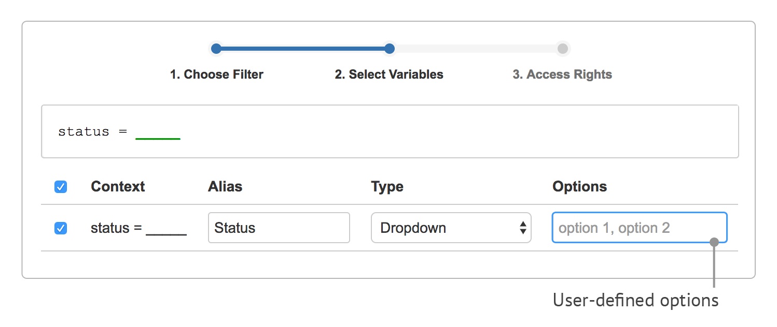Switch to the Access Rights step

pyautogui.click(x=562, y=74)
